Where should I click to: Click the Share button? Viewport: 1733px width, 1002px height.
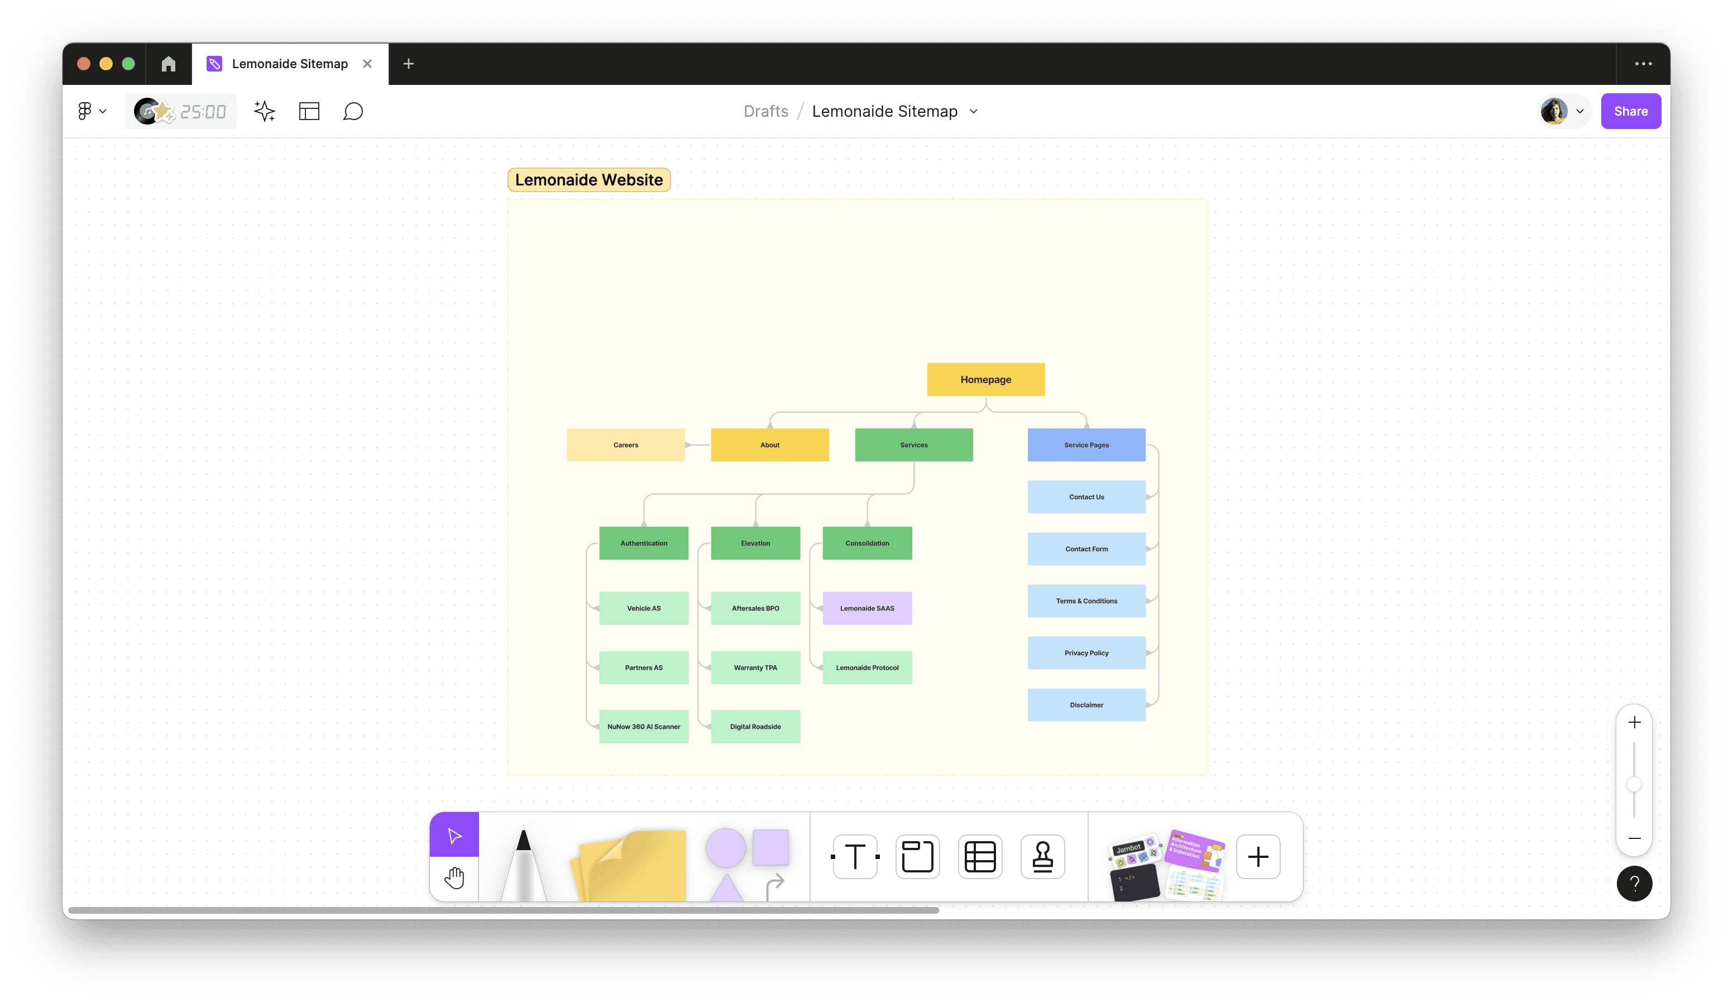pyautogui.click(x=1630, y=112)
